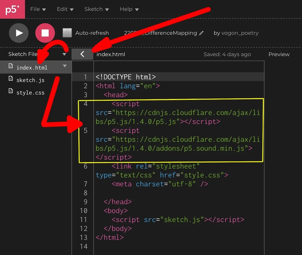Screen dimensions: 302x255
Task: Click the closing head tag line
Action: point(117,202)
